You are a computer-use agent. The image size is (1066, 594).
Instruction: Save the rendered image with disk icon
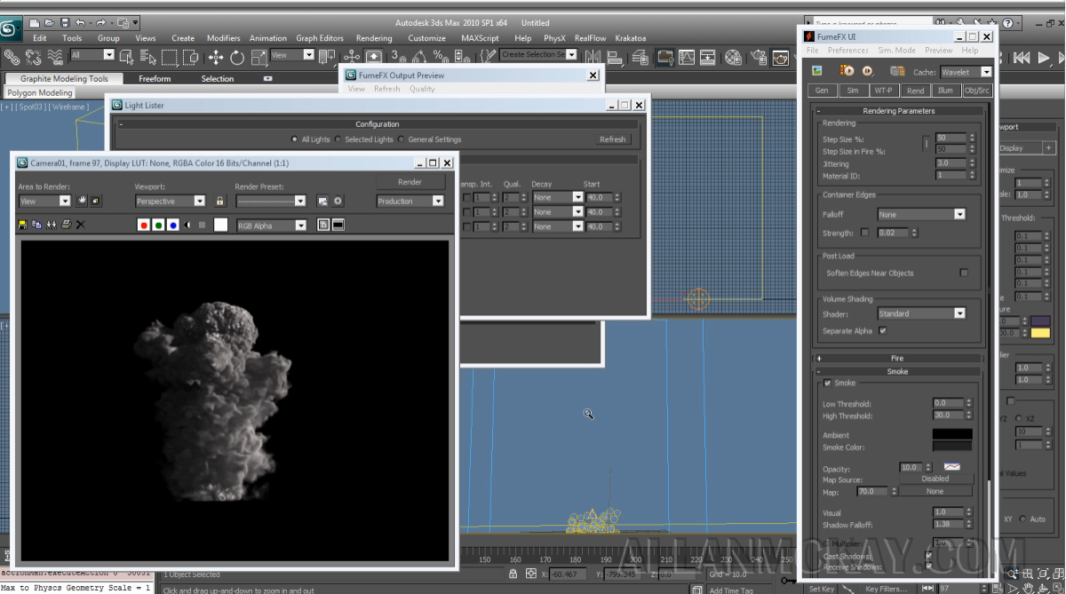tap(22, 226)
